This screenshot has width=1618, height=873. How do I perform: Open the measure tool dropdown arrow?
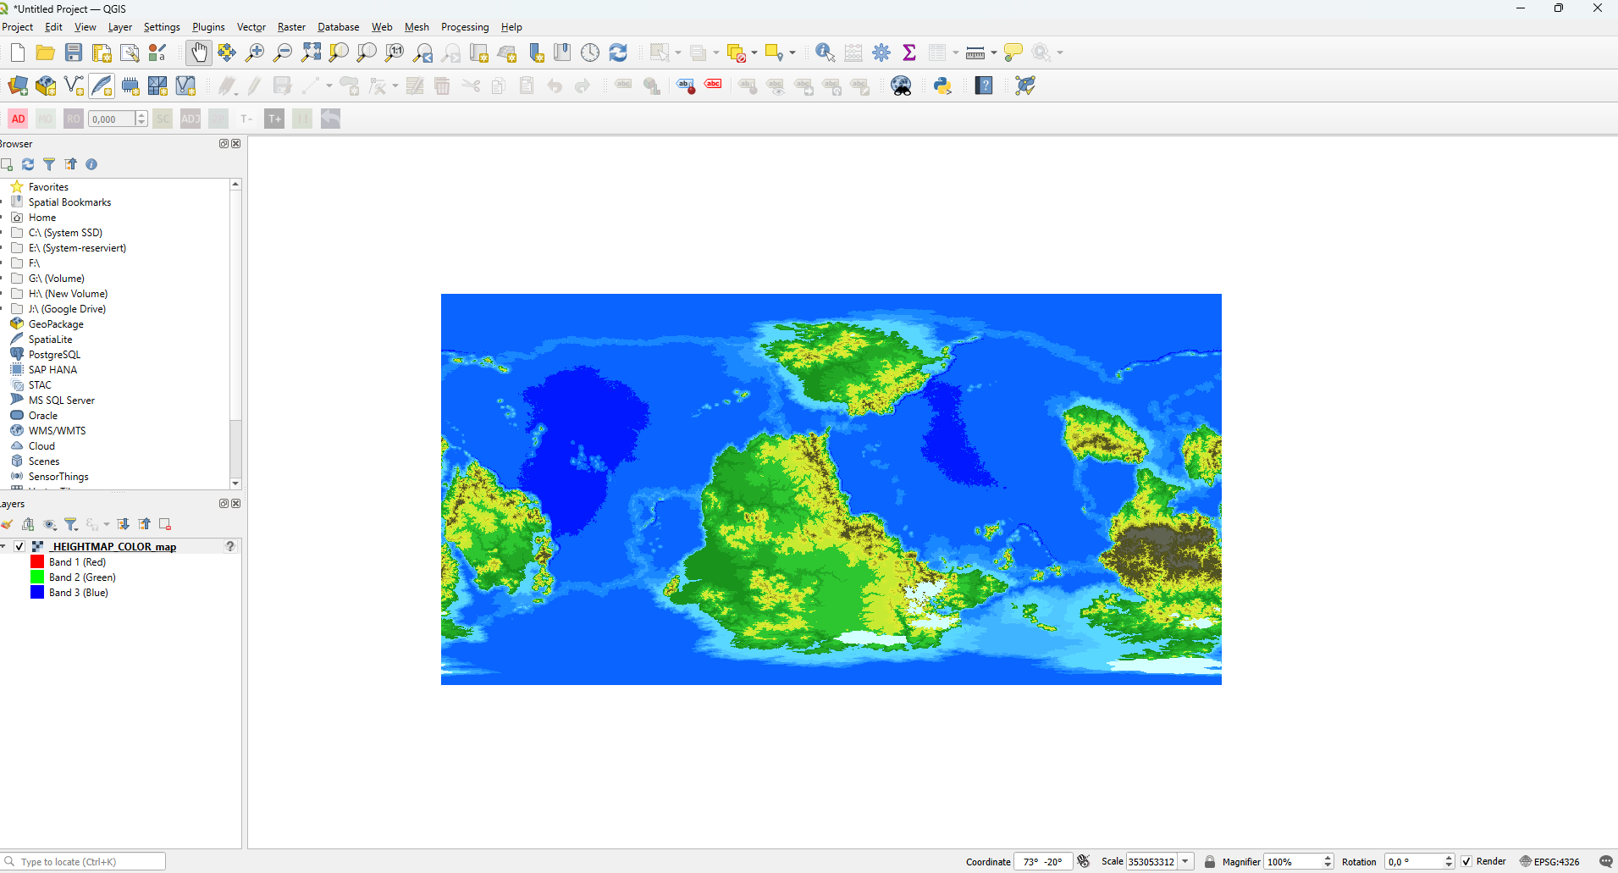[x=994, y=53]
